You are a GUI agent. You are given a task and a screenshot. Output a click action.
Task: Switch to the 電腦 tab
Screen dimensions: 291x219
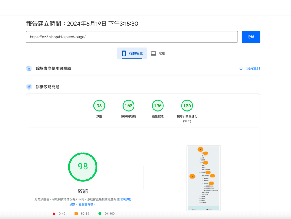pos(158,53)
